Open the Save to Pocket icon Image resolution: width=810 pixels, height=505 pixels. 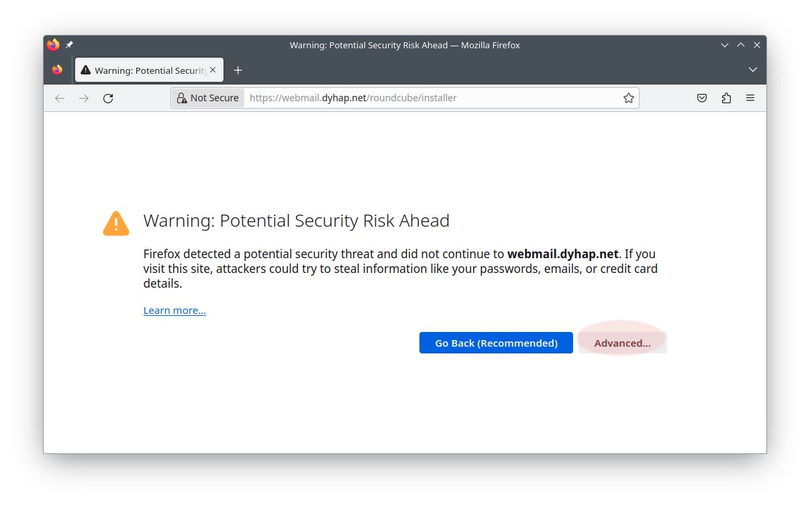click(702, 98)
